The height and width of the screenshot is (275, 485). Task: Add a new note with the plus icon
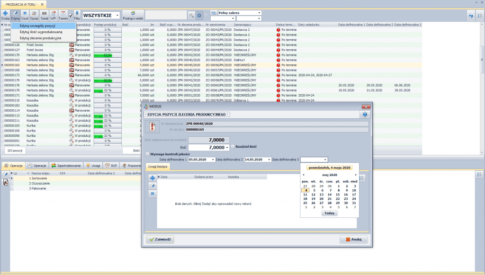[153, 178]
